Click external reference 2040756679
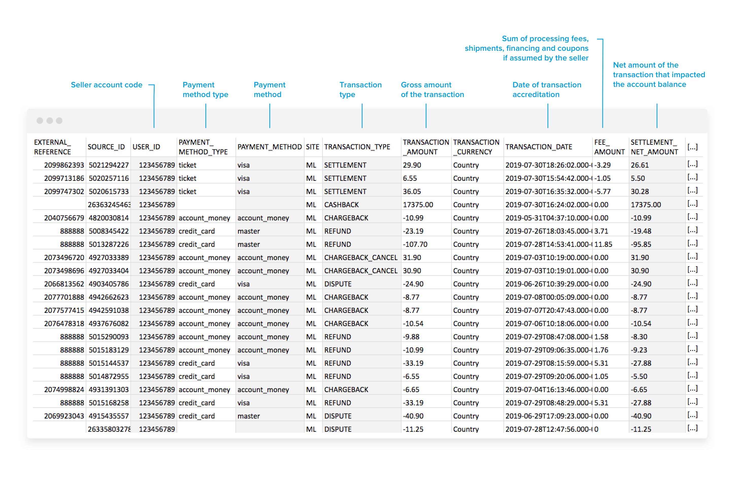741x478 pixels. 64,218
